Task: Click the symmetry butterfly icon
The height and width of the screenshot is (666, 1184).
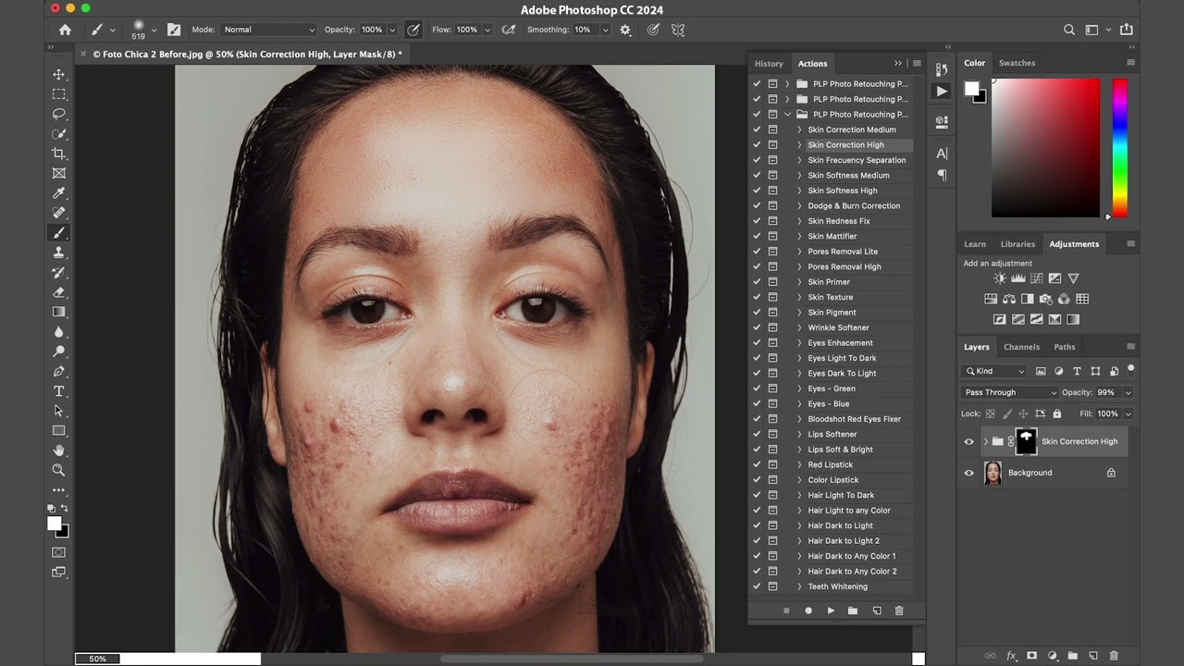Action: (678, 30)
